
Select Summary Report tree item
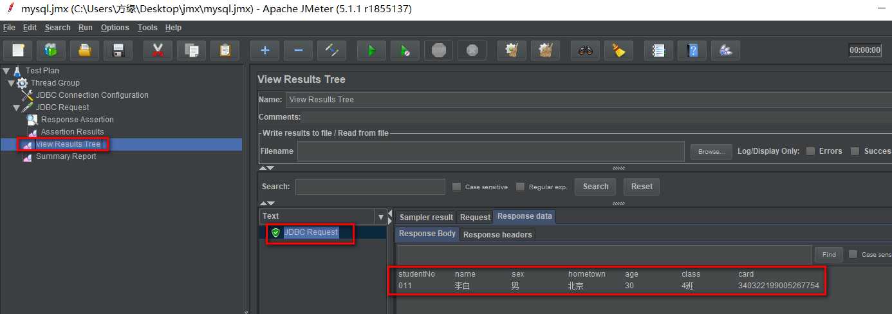(x=66, y=156)
